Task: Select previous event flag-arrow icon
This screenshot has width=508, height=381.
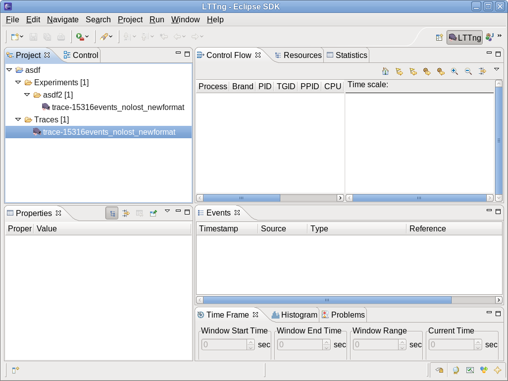Action: tap(413, 71)
